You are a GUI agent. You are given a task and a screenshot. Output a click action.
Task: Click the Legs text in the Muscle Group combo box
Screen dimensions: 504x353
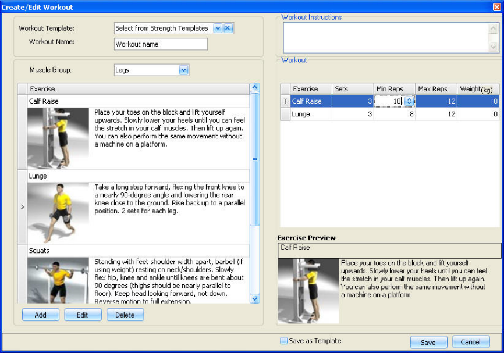click(122, 70)
